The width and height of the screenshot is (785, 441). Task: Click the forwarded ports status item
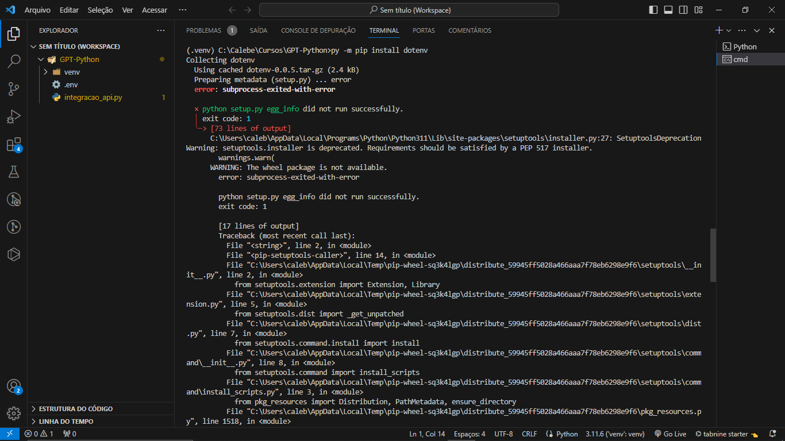(70, 434)
